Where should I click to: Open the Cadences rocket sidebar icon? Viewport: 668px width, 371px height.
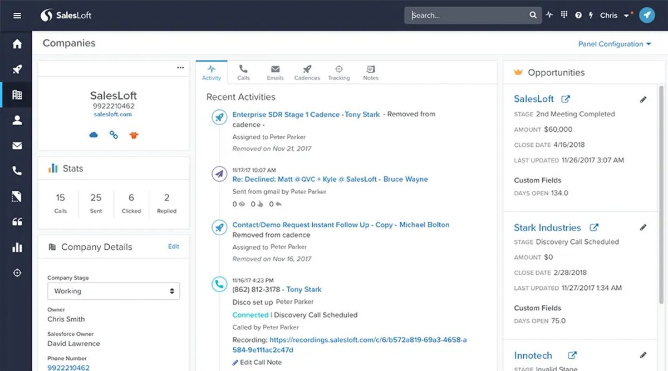click(x=17, y=70)
